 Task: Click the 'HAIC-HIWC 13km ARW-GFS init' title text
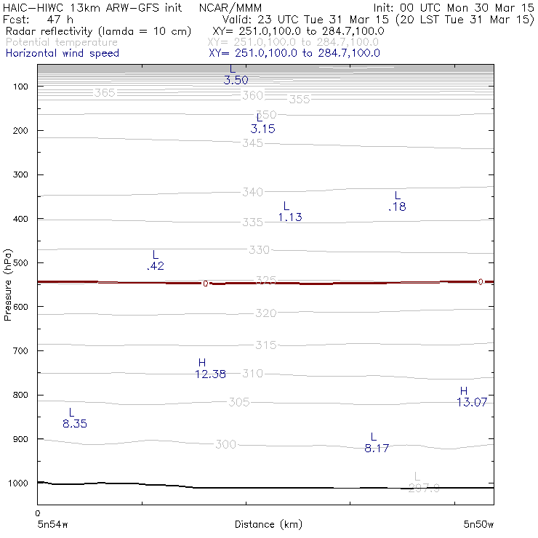click(x=92, y=8)
